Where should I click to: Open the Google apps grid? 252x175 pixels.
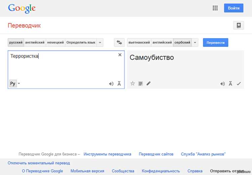click(215, 8)
